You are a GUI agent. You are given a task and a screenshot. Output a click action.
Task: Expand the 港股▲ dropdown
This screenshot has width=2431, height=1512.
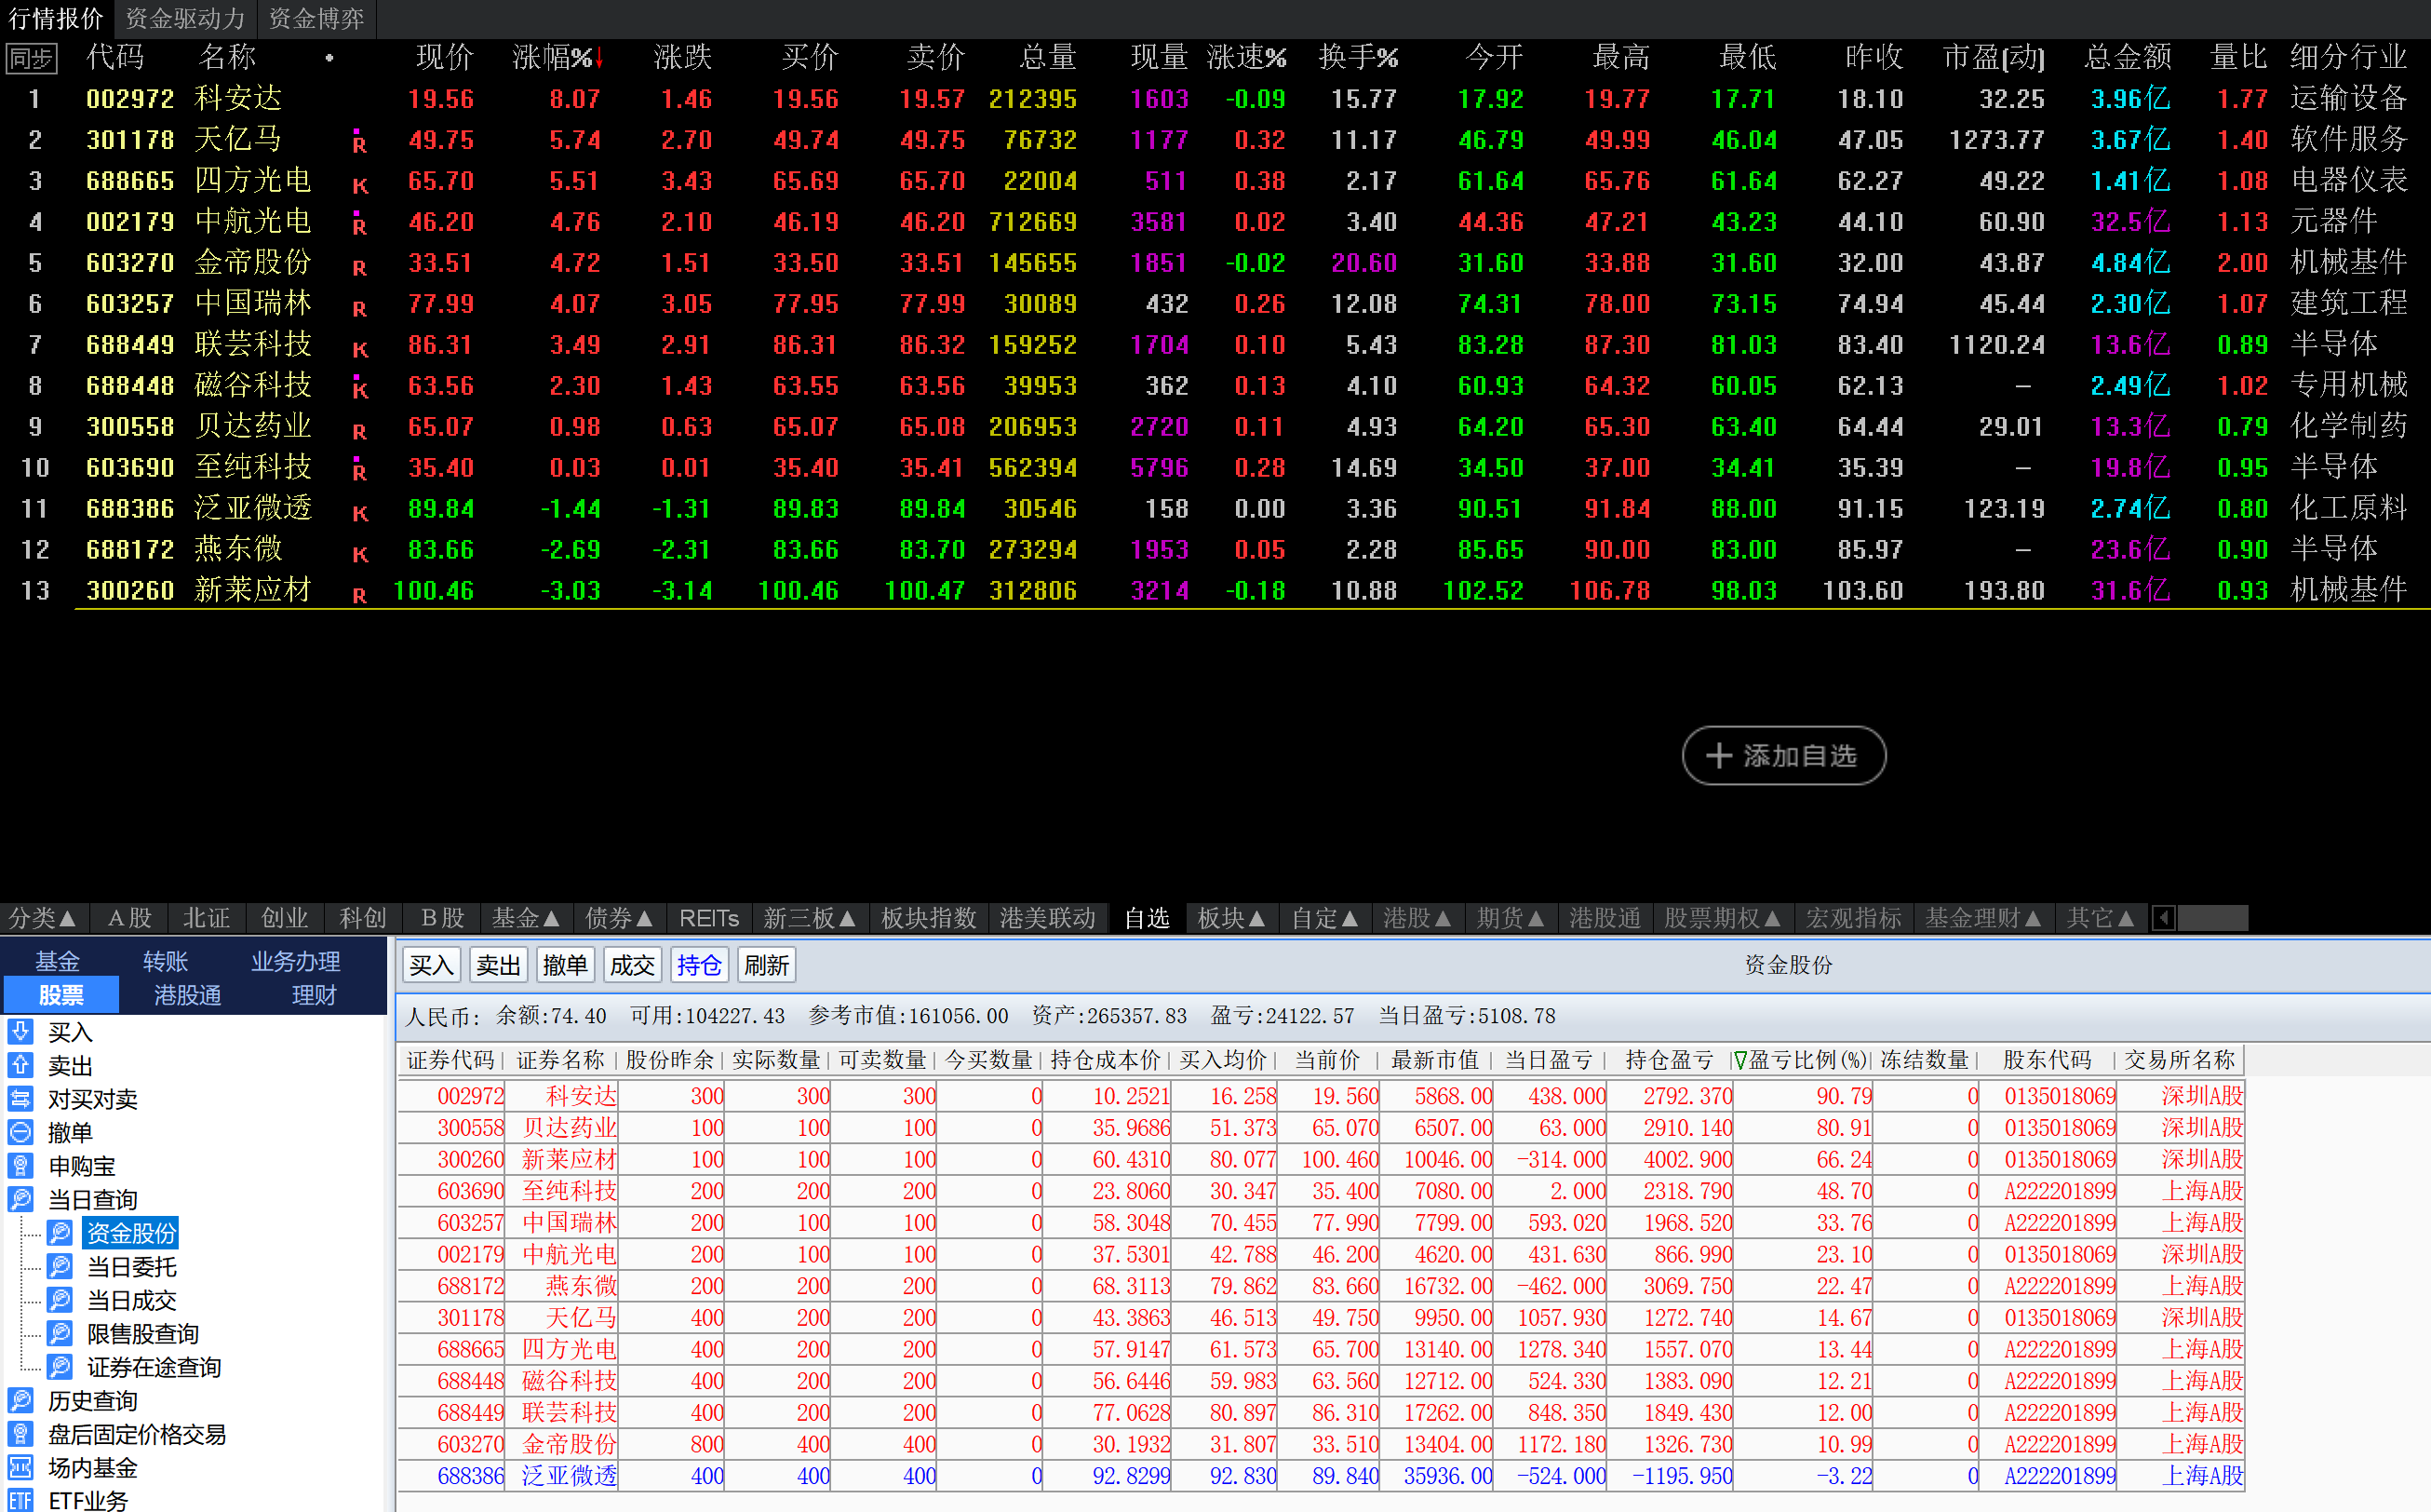[x=1417, y=917]
